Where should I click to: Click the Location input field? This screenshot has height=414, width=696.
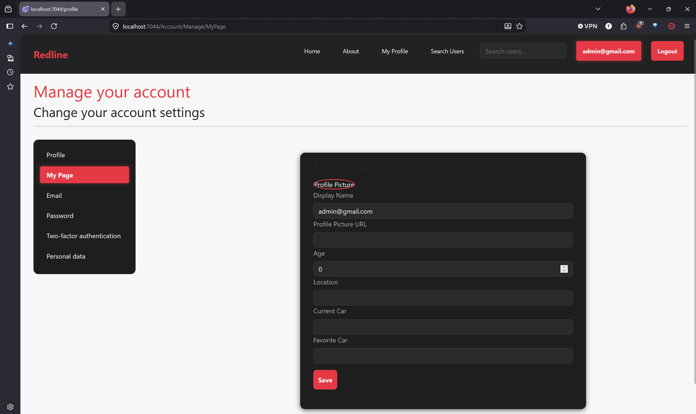click(x=443, y=298)
